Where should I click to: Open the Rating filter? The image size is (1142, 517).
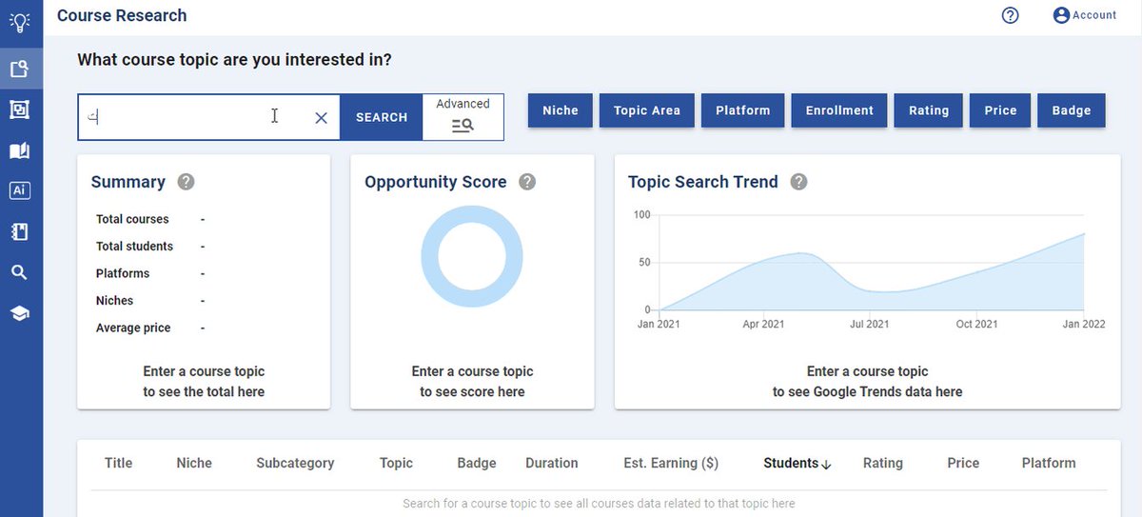(929, 110)
